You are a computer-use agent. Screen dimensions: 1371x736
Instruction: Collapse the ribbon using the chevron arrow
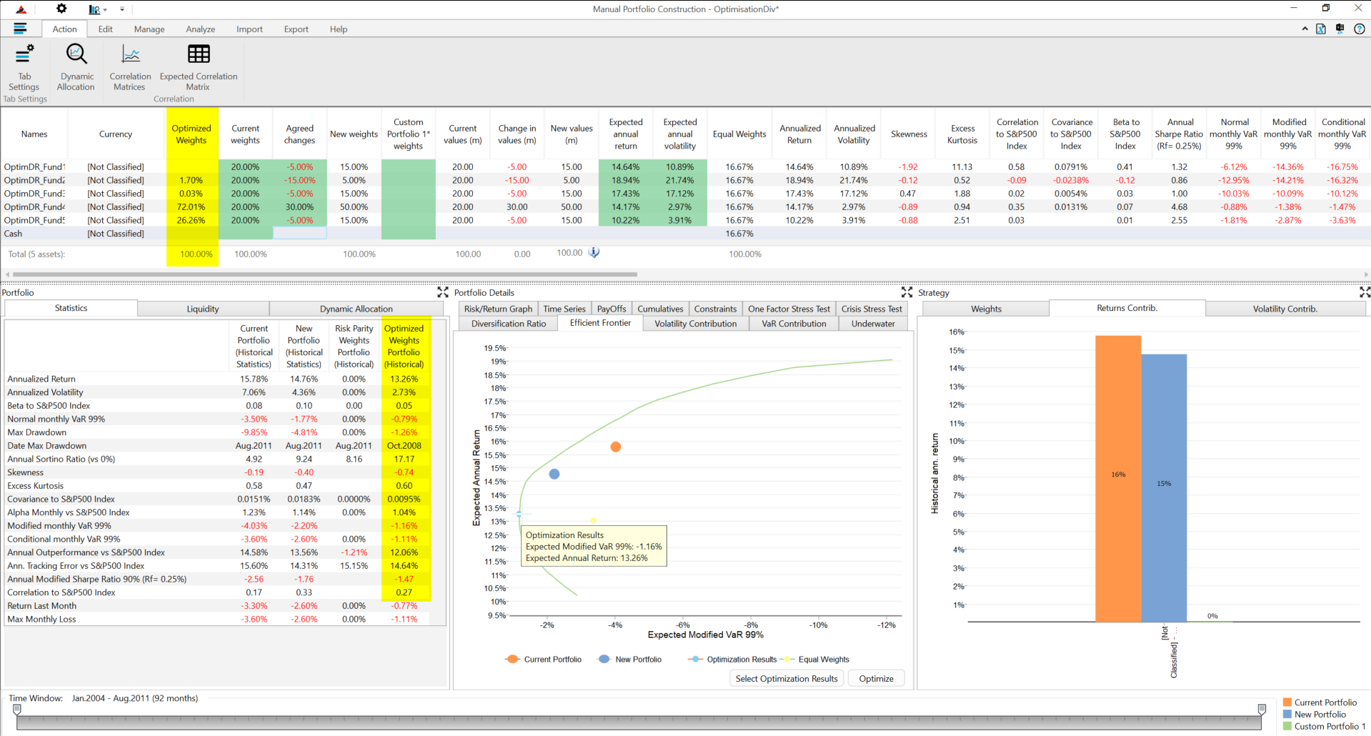point(1305,29)
